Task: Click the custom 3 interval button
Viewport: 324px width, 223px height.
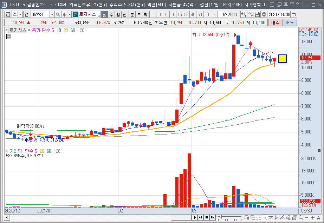Action: [208, 14]
